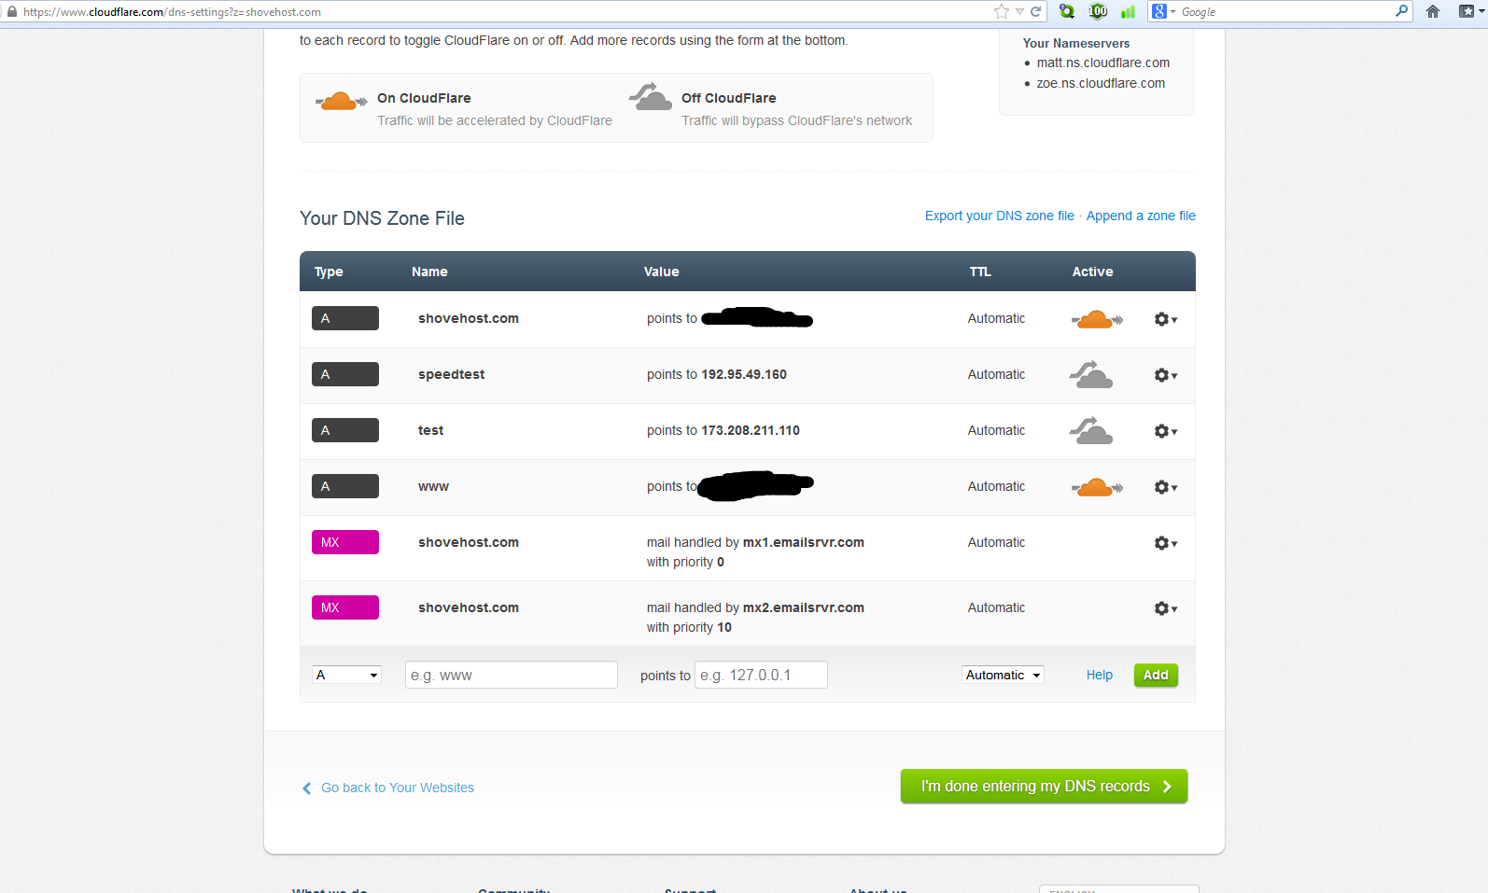Click the green 100 score extension icon
The image size is (1488, 893).
(x=1098, y=11)
